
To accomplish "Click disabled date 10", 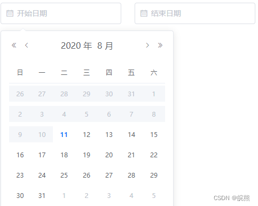I will [42, 134].
